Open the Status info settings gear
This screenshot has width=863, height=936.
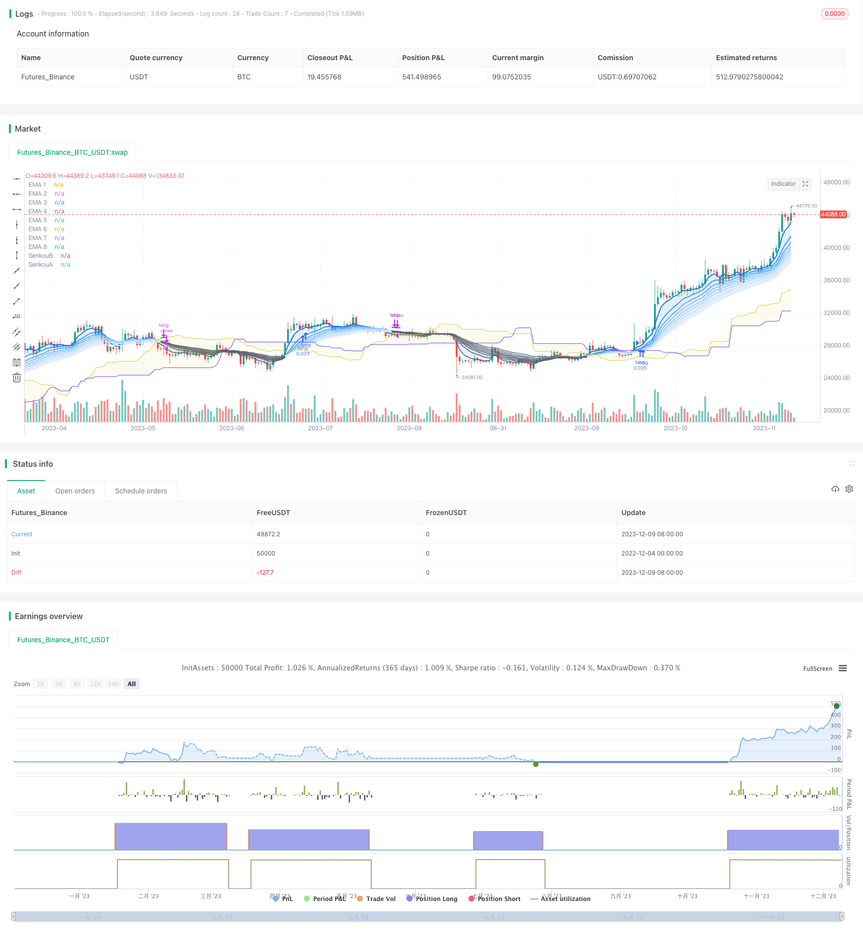click(x=849, y=489)
